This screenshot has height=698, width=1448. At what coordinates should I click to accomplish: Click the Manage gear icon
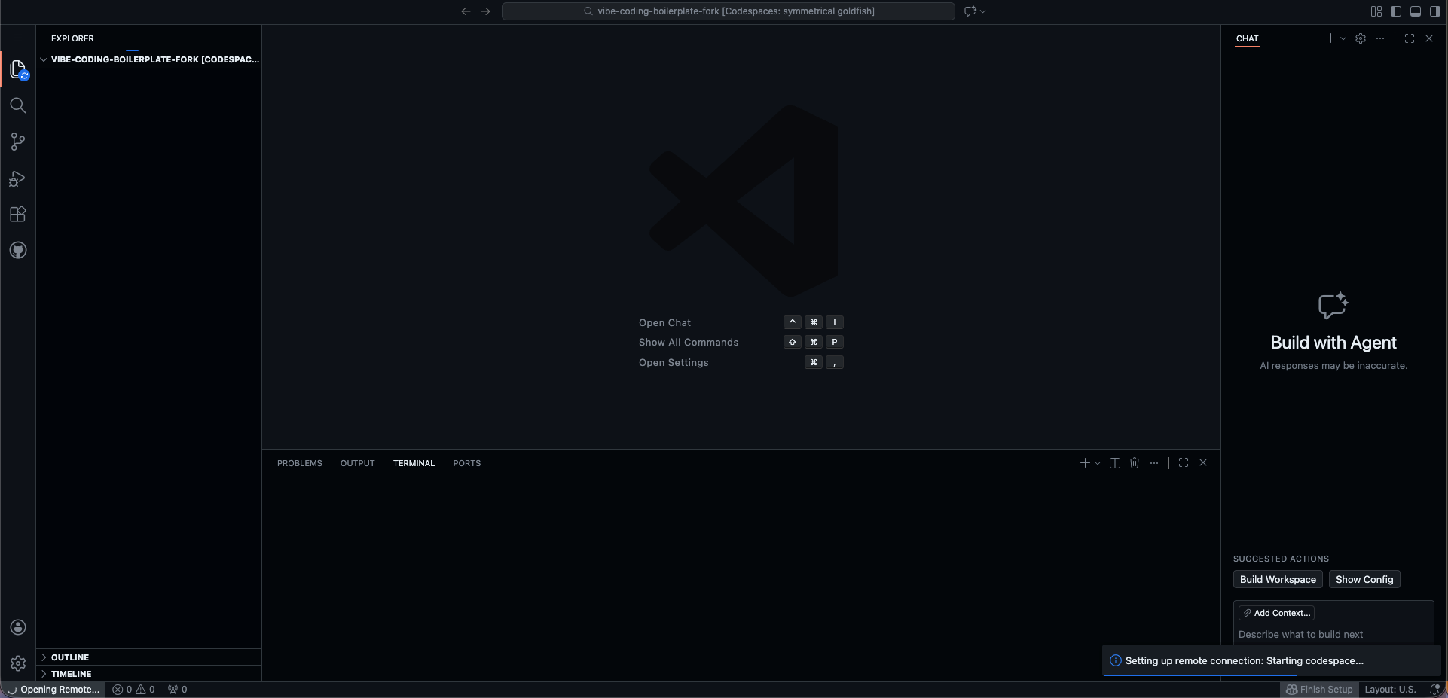point(18,663)
